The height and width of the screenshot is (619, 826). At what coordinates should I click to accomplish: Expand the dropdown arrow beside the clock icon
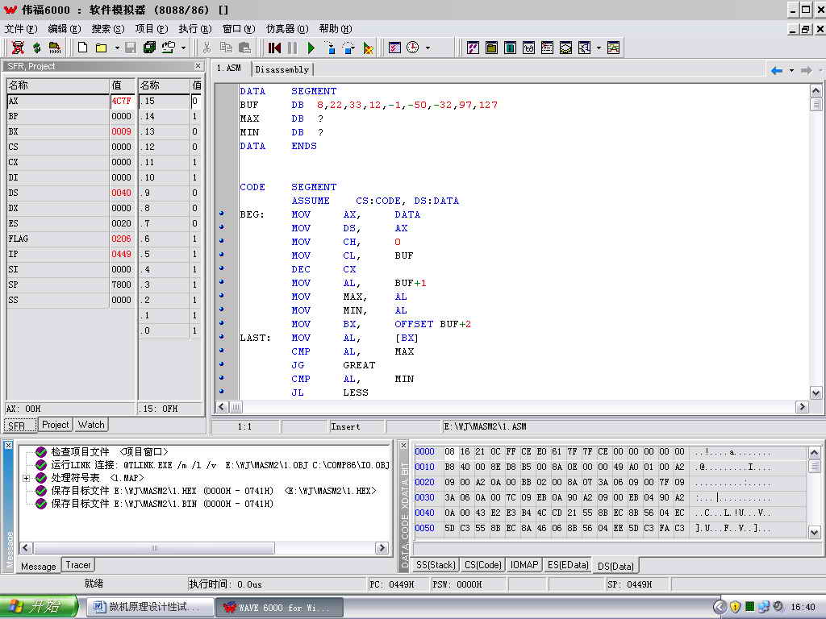[428, 48]
